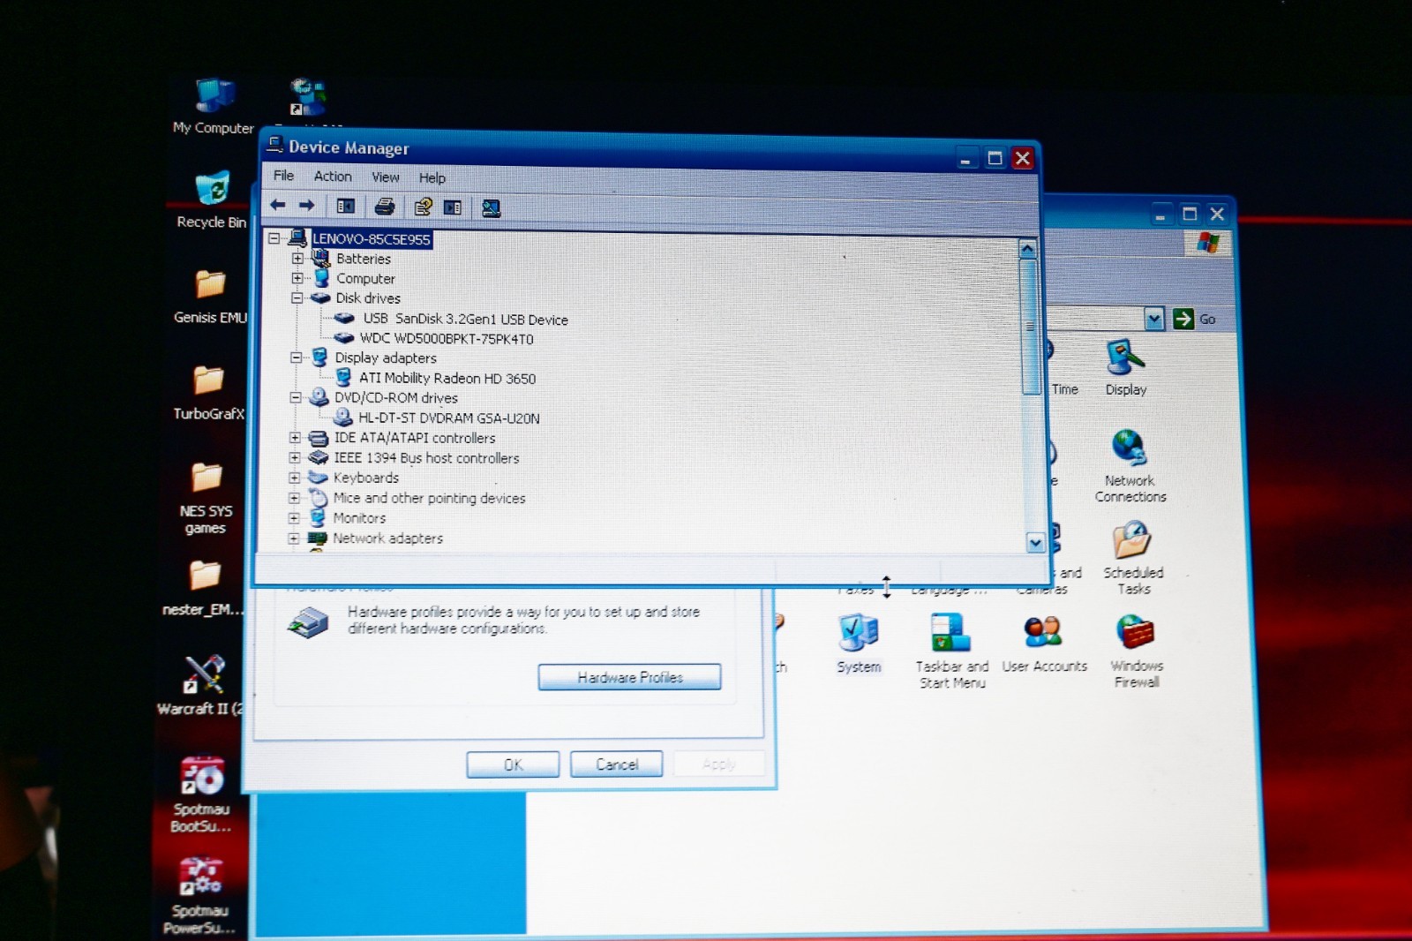Click Cancel in System Properties dialog

[616, 764]
